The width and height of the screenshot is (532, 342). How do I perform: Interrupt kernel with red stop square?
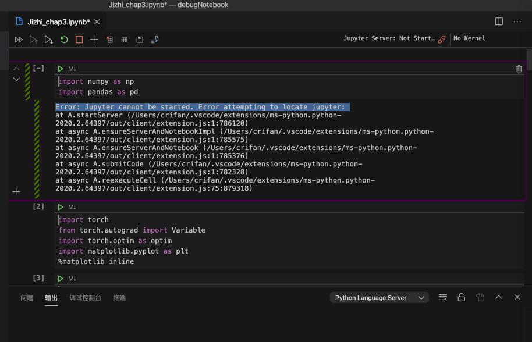pyautogui.click(x=79, y=40)
